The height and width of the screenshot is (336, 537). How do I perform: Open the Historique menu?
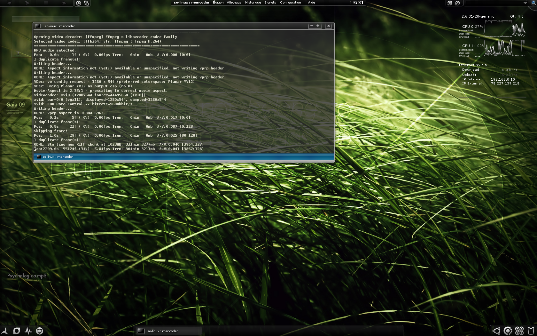pos(253,3)
